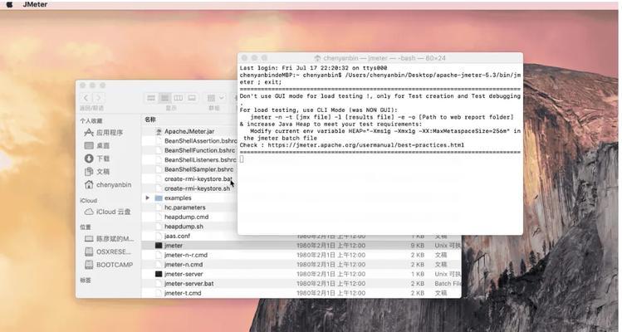Click the Terminal window title bar
Image resolution: width=622 pixels, height=332 pixels.
[380, 58]
